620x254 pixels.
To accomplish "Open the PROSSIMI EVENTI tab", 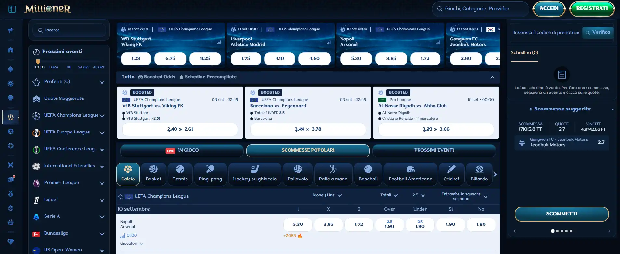I will (434, 151).
